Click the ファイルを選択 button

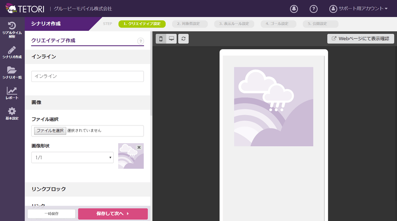tap(50, 131)
